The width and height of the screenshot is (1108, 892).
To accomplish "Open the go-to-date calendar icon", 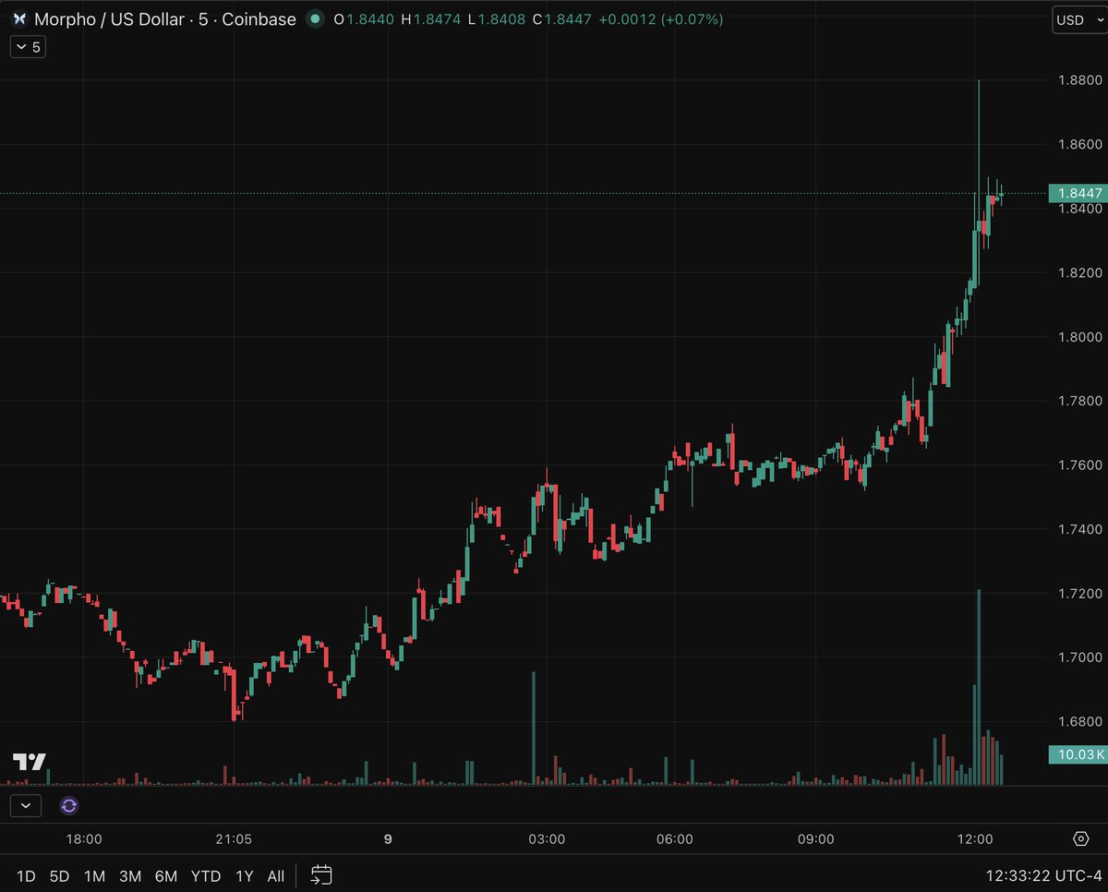I will (x=321, y=874).
